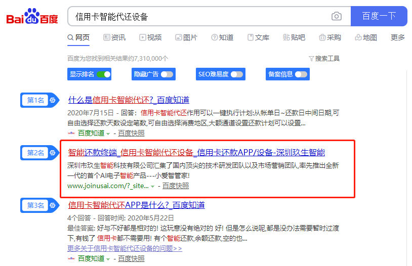This screenshot has width=412, height=266.
Task: Click the 百度一下 search button
Action: (379, 16)
